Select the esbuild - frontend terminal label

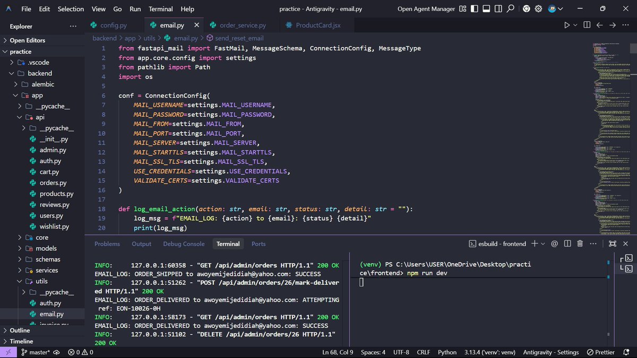[497, 243]
